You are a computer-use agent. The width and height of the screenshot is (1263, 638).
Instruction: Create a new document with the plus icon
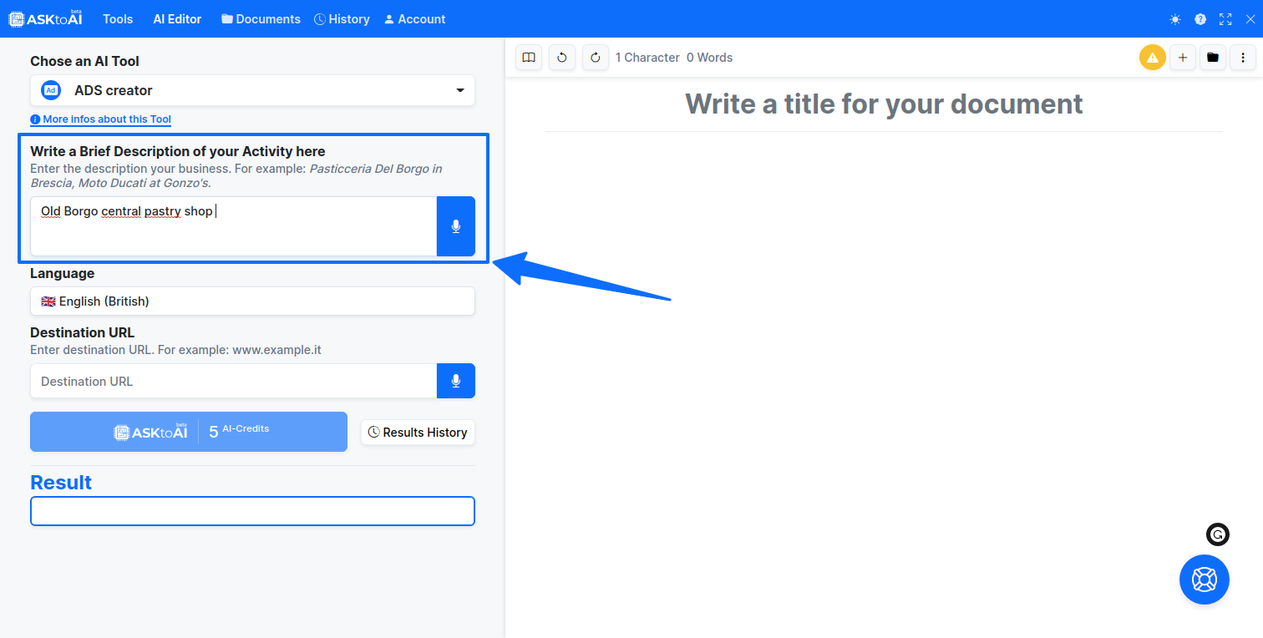[x=1182, y=57]
